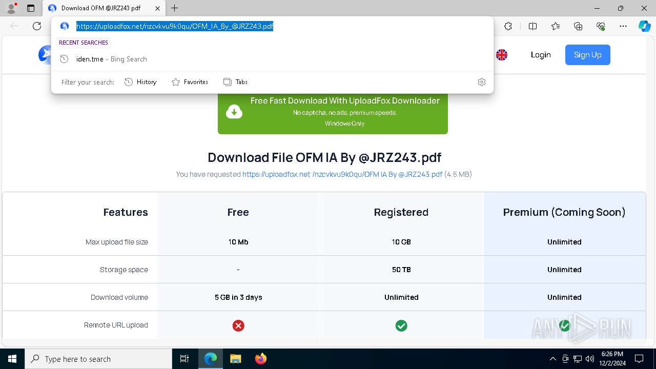The height and width of the screenshot is (369, 656).
Task: Open the Windows Start menu
Action: click(12, 359)
